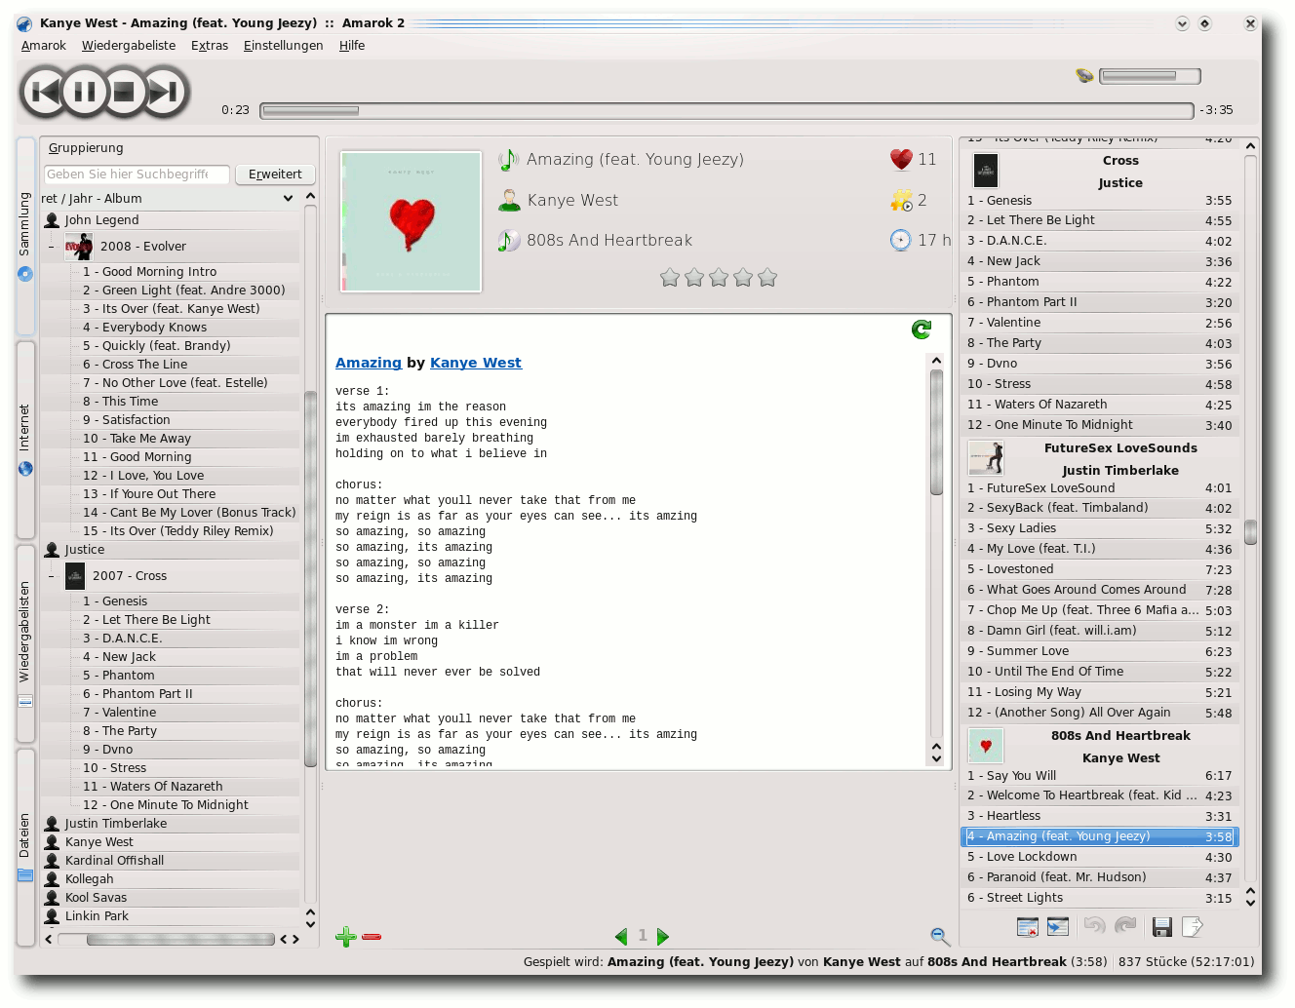
Task: Open the Amarok menu
Action: pyautogui.click(x=44, y=46)
